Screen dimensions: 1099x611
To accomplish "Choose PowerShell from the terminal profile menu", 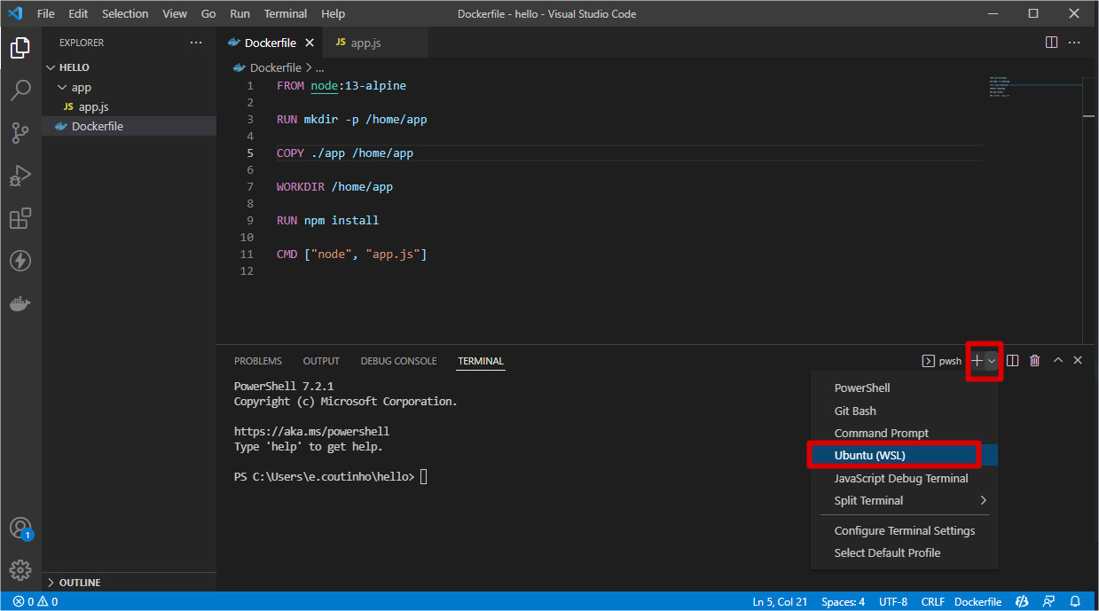I will coord(905,388).
